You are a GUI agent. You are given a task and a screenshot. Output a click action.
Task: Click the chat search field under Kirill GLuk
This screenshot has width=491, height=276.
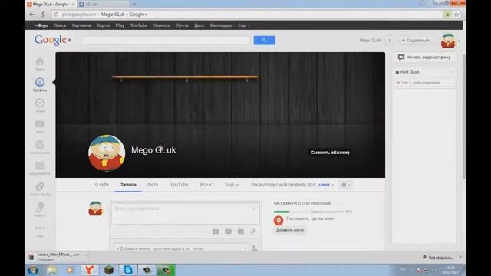424,83
